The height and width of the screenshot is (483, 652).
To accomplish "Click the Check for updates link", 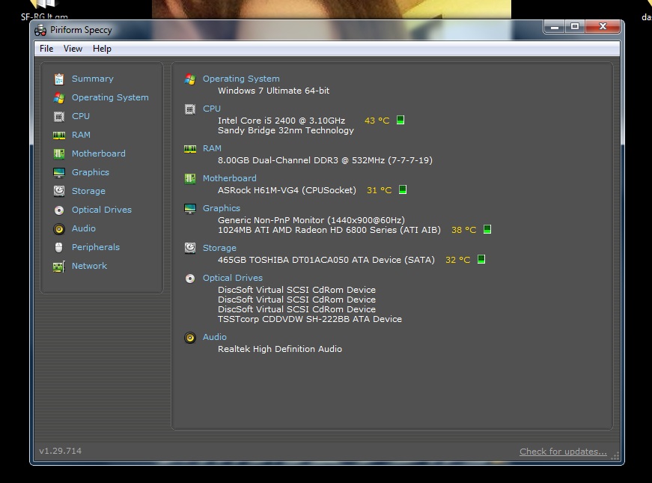I will coord(563,452).
